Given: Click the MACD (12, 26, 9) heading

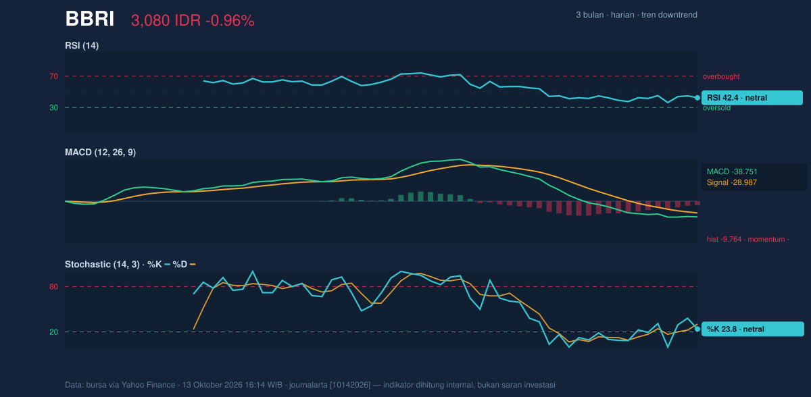Looking at the screenshot, I should (x=100, y=153).
